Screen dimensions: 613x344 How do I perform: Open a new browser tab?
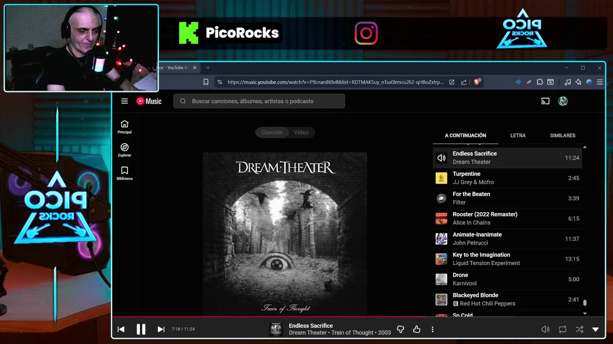[208, 68]
